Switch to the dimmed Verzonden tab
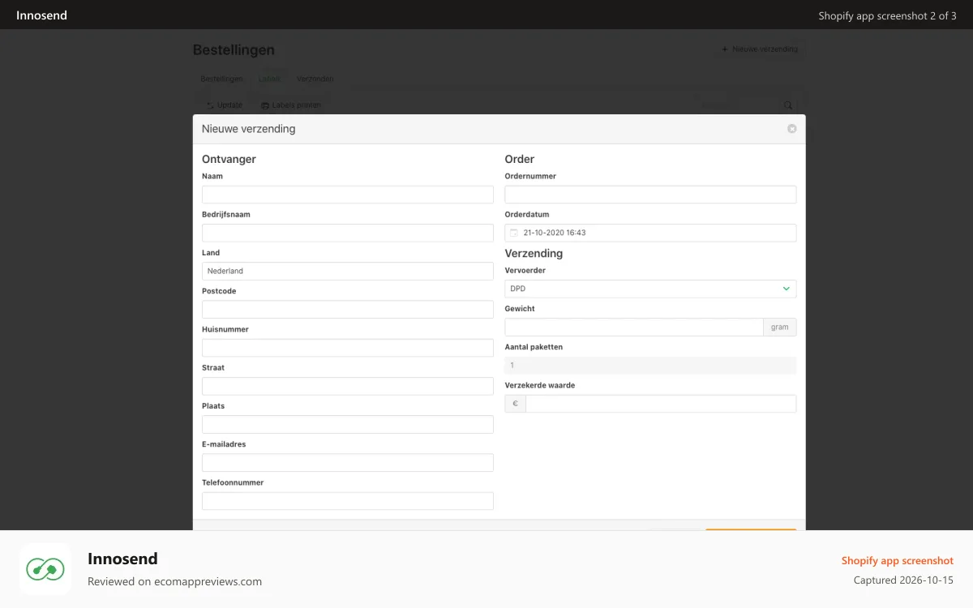Image resolution: width=973 pixels, height=608 pixels. click(315, 79)
